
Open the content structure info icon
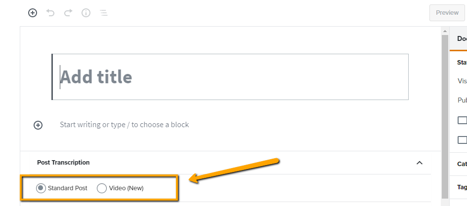(86, 13)
